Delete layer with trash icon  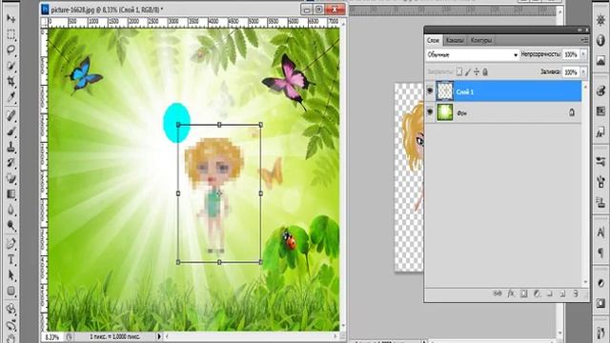(x=576, y=293)
